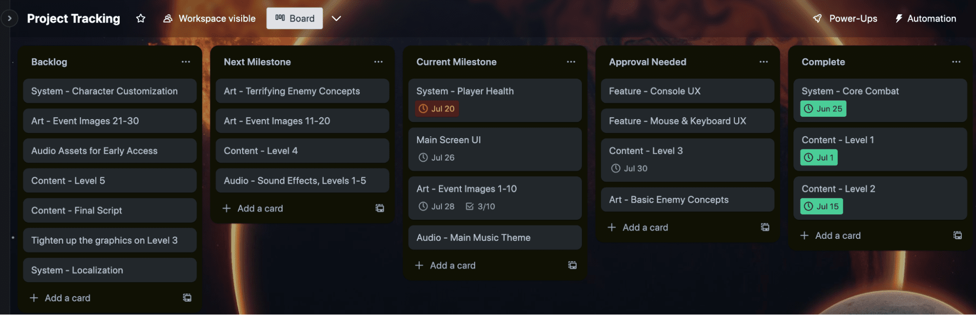Open Automation lightning bolt menu
Image resolution: width=976 pixels, height=315 pixels.
(898, 19)
